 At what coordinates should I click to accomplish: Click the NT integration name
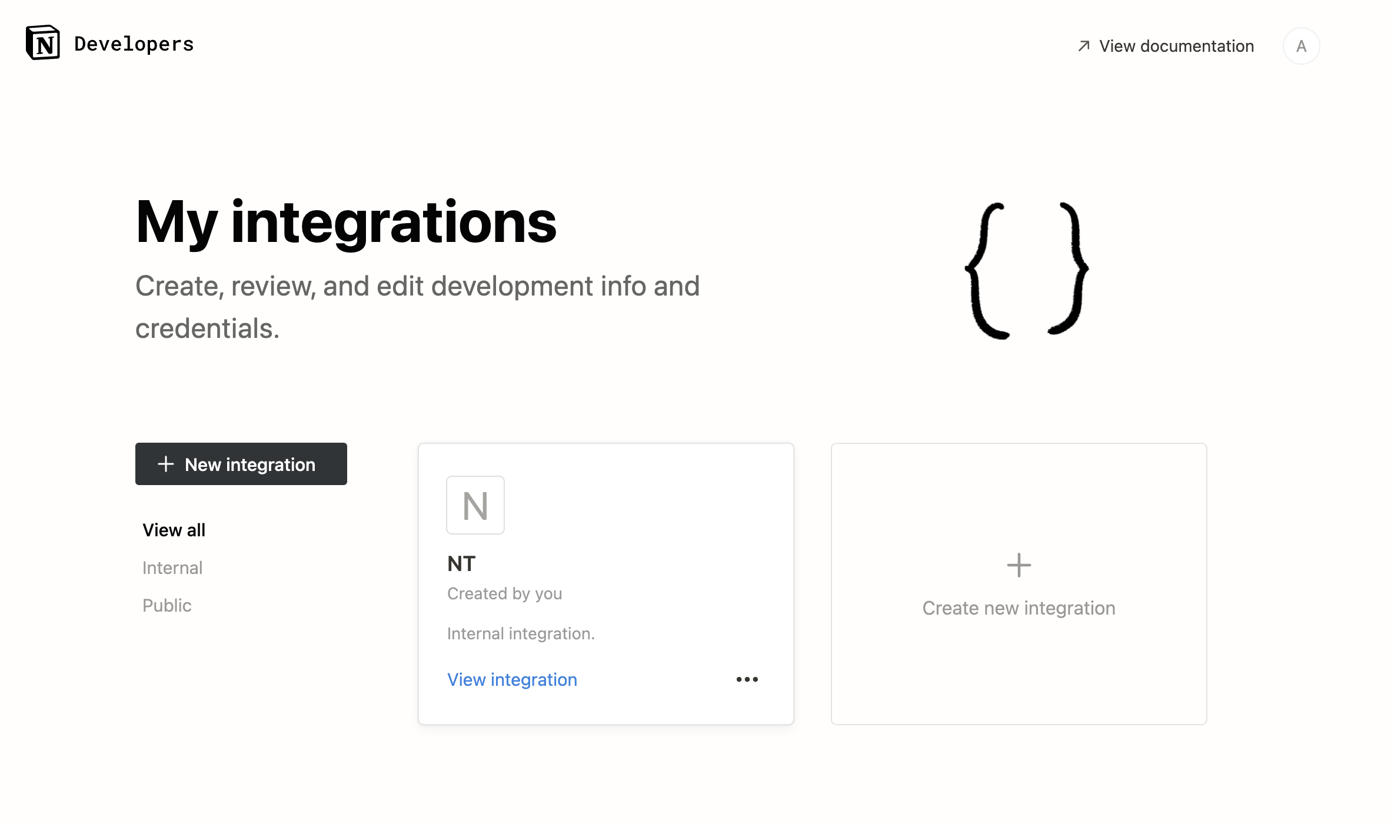click(x=461, y=563)
